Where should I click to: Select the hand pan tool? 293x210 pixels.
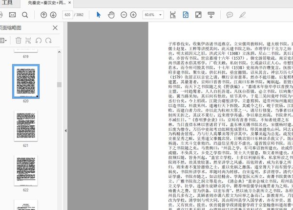tap(111, 15)
